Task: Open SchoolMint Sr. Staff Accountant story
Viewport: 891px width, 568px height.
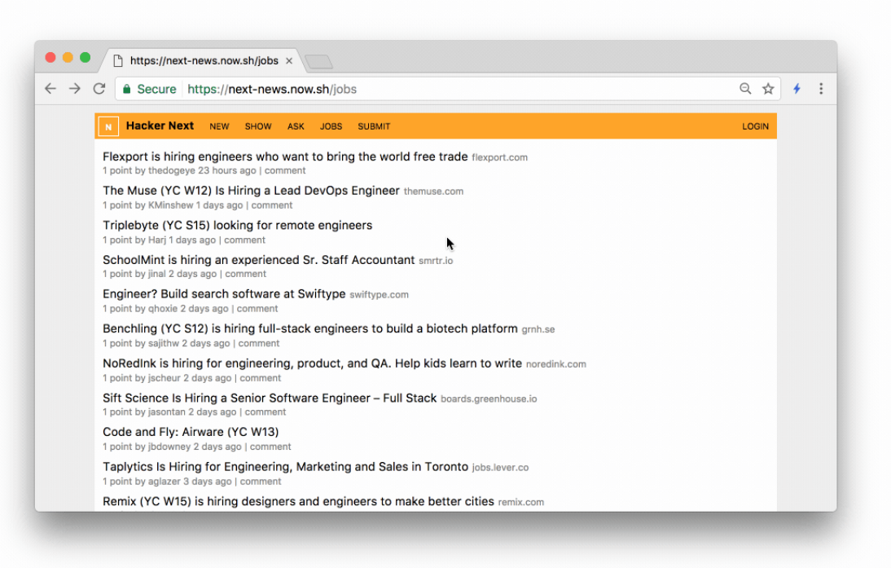Action: coord(258,260)
